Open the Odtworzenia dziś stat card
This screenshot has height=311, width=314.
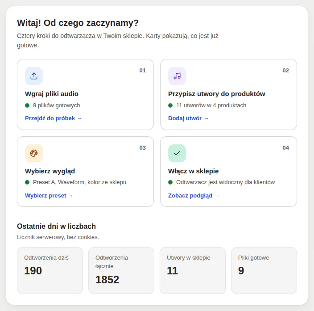coord(50,270)
